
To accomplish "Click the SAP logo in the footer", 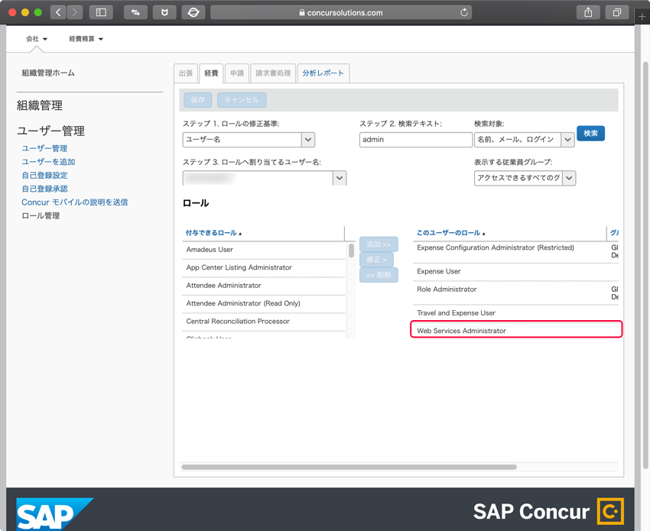I will pyautogui.click(x=54, y=514).
